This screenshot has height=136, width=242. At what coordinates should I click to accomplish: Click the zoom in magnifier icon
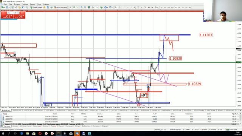(x=82, y=7)
